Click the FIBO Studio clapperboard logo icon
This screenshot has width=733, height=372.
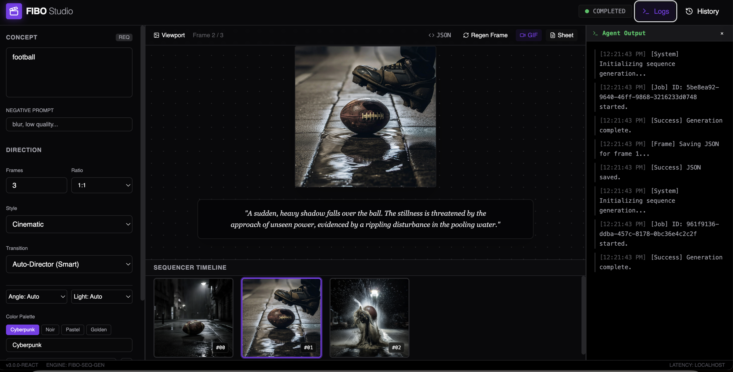(x=14, y=11)
